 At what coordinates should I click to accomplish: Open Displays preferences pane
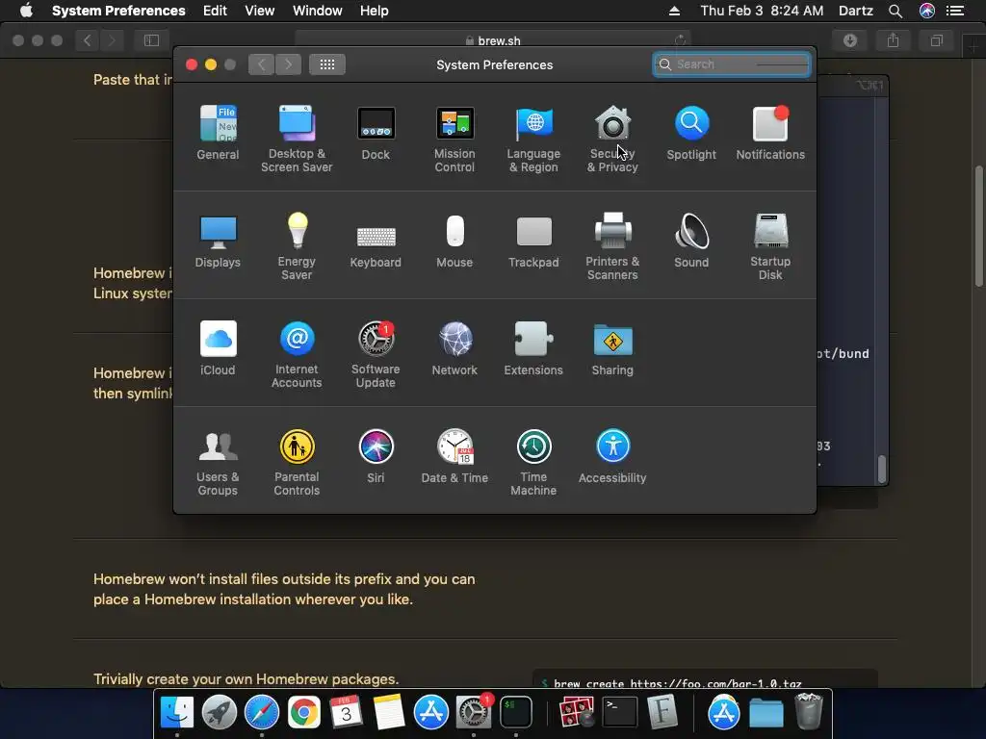click(218, 241)
